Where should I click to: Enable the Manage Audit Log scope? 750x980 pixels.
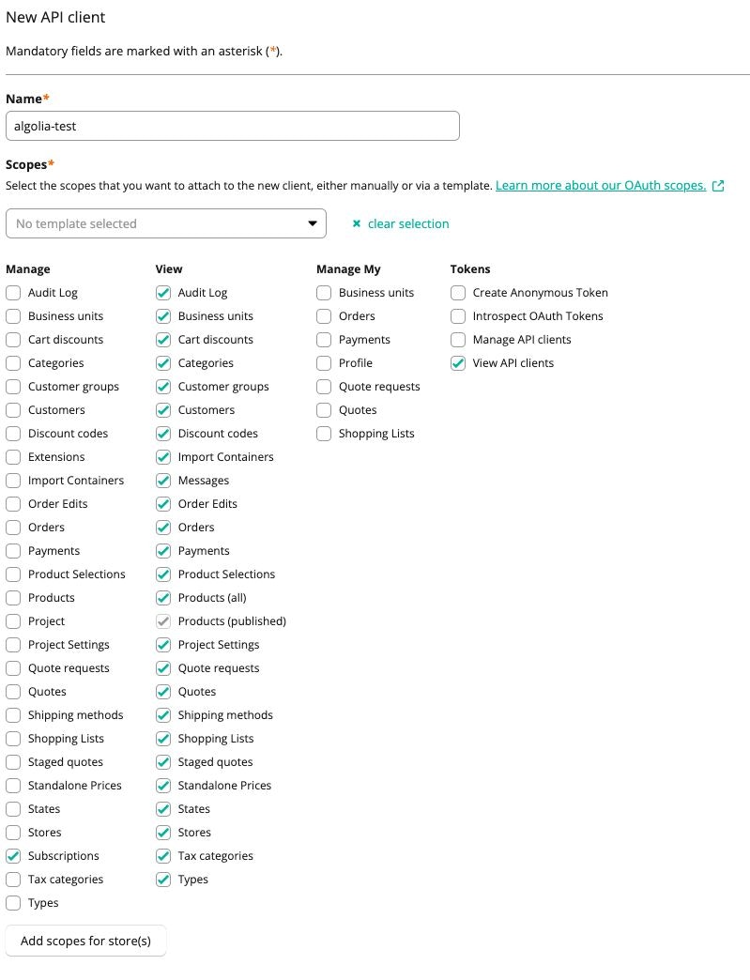click(13, 293)
